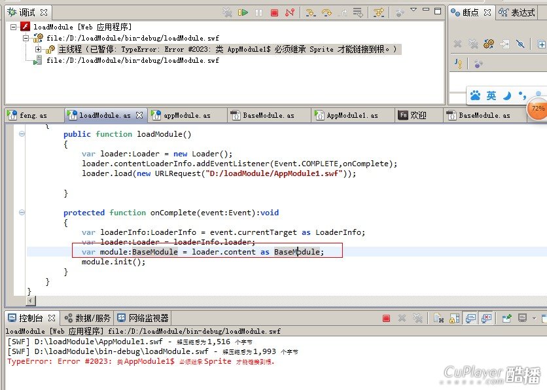Click the Skip All Breakpoints icon
This screenshot has width=547, height=390.
point(521,44)
